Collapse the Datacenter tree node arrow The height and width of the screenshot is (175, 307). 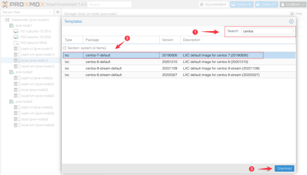click(x=3, y=20)
